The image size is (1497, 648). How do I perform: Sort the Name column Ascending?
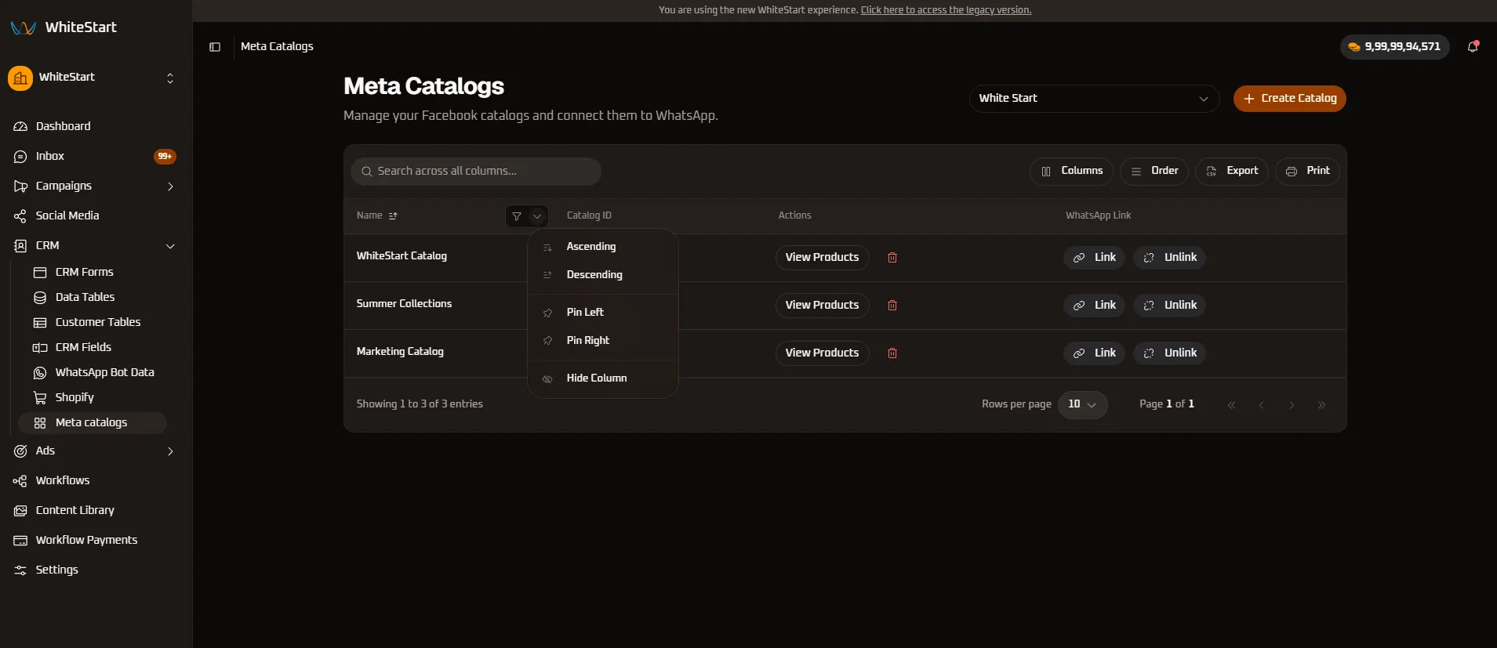[x=602, y=247]
